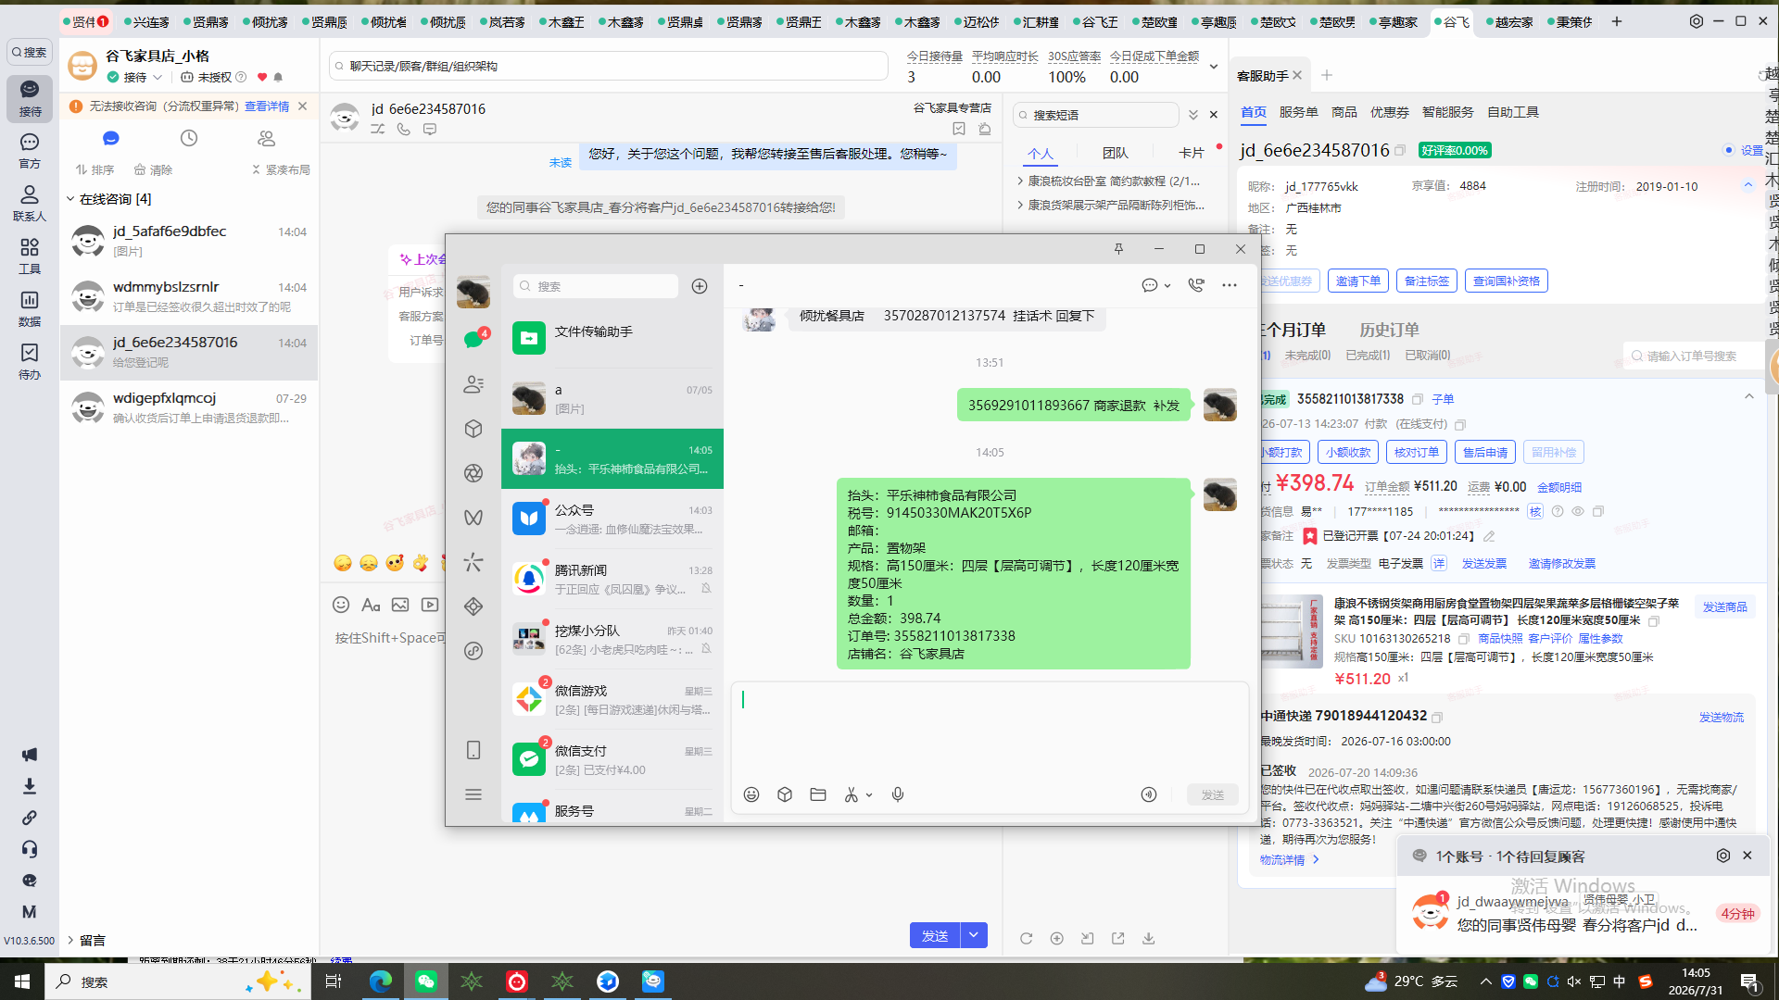Open the WeChat sidebar hamburger menu

[x=473, y=794]
